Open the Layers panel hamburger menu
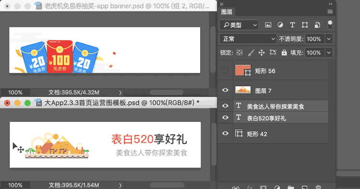Image resolution: width=360 pixels, height=189 pixels. [330, 12]
